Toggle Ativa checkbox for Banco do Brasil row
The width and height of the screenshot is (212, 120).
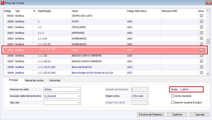pyautogui.click(x=201, y=67)
